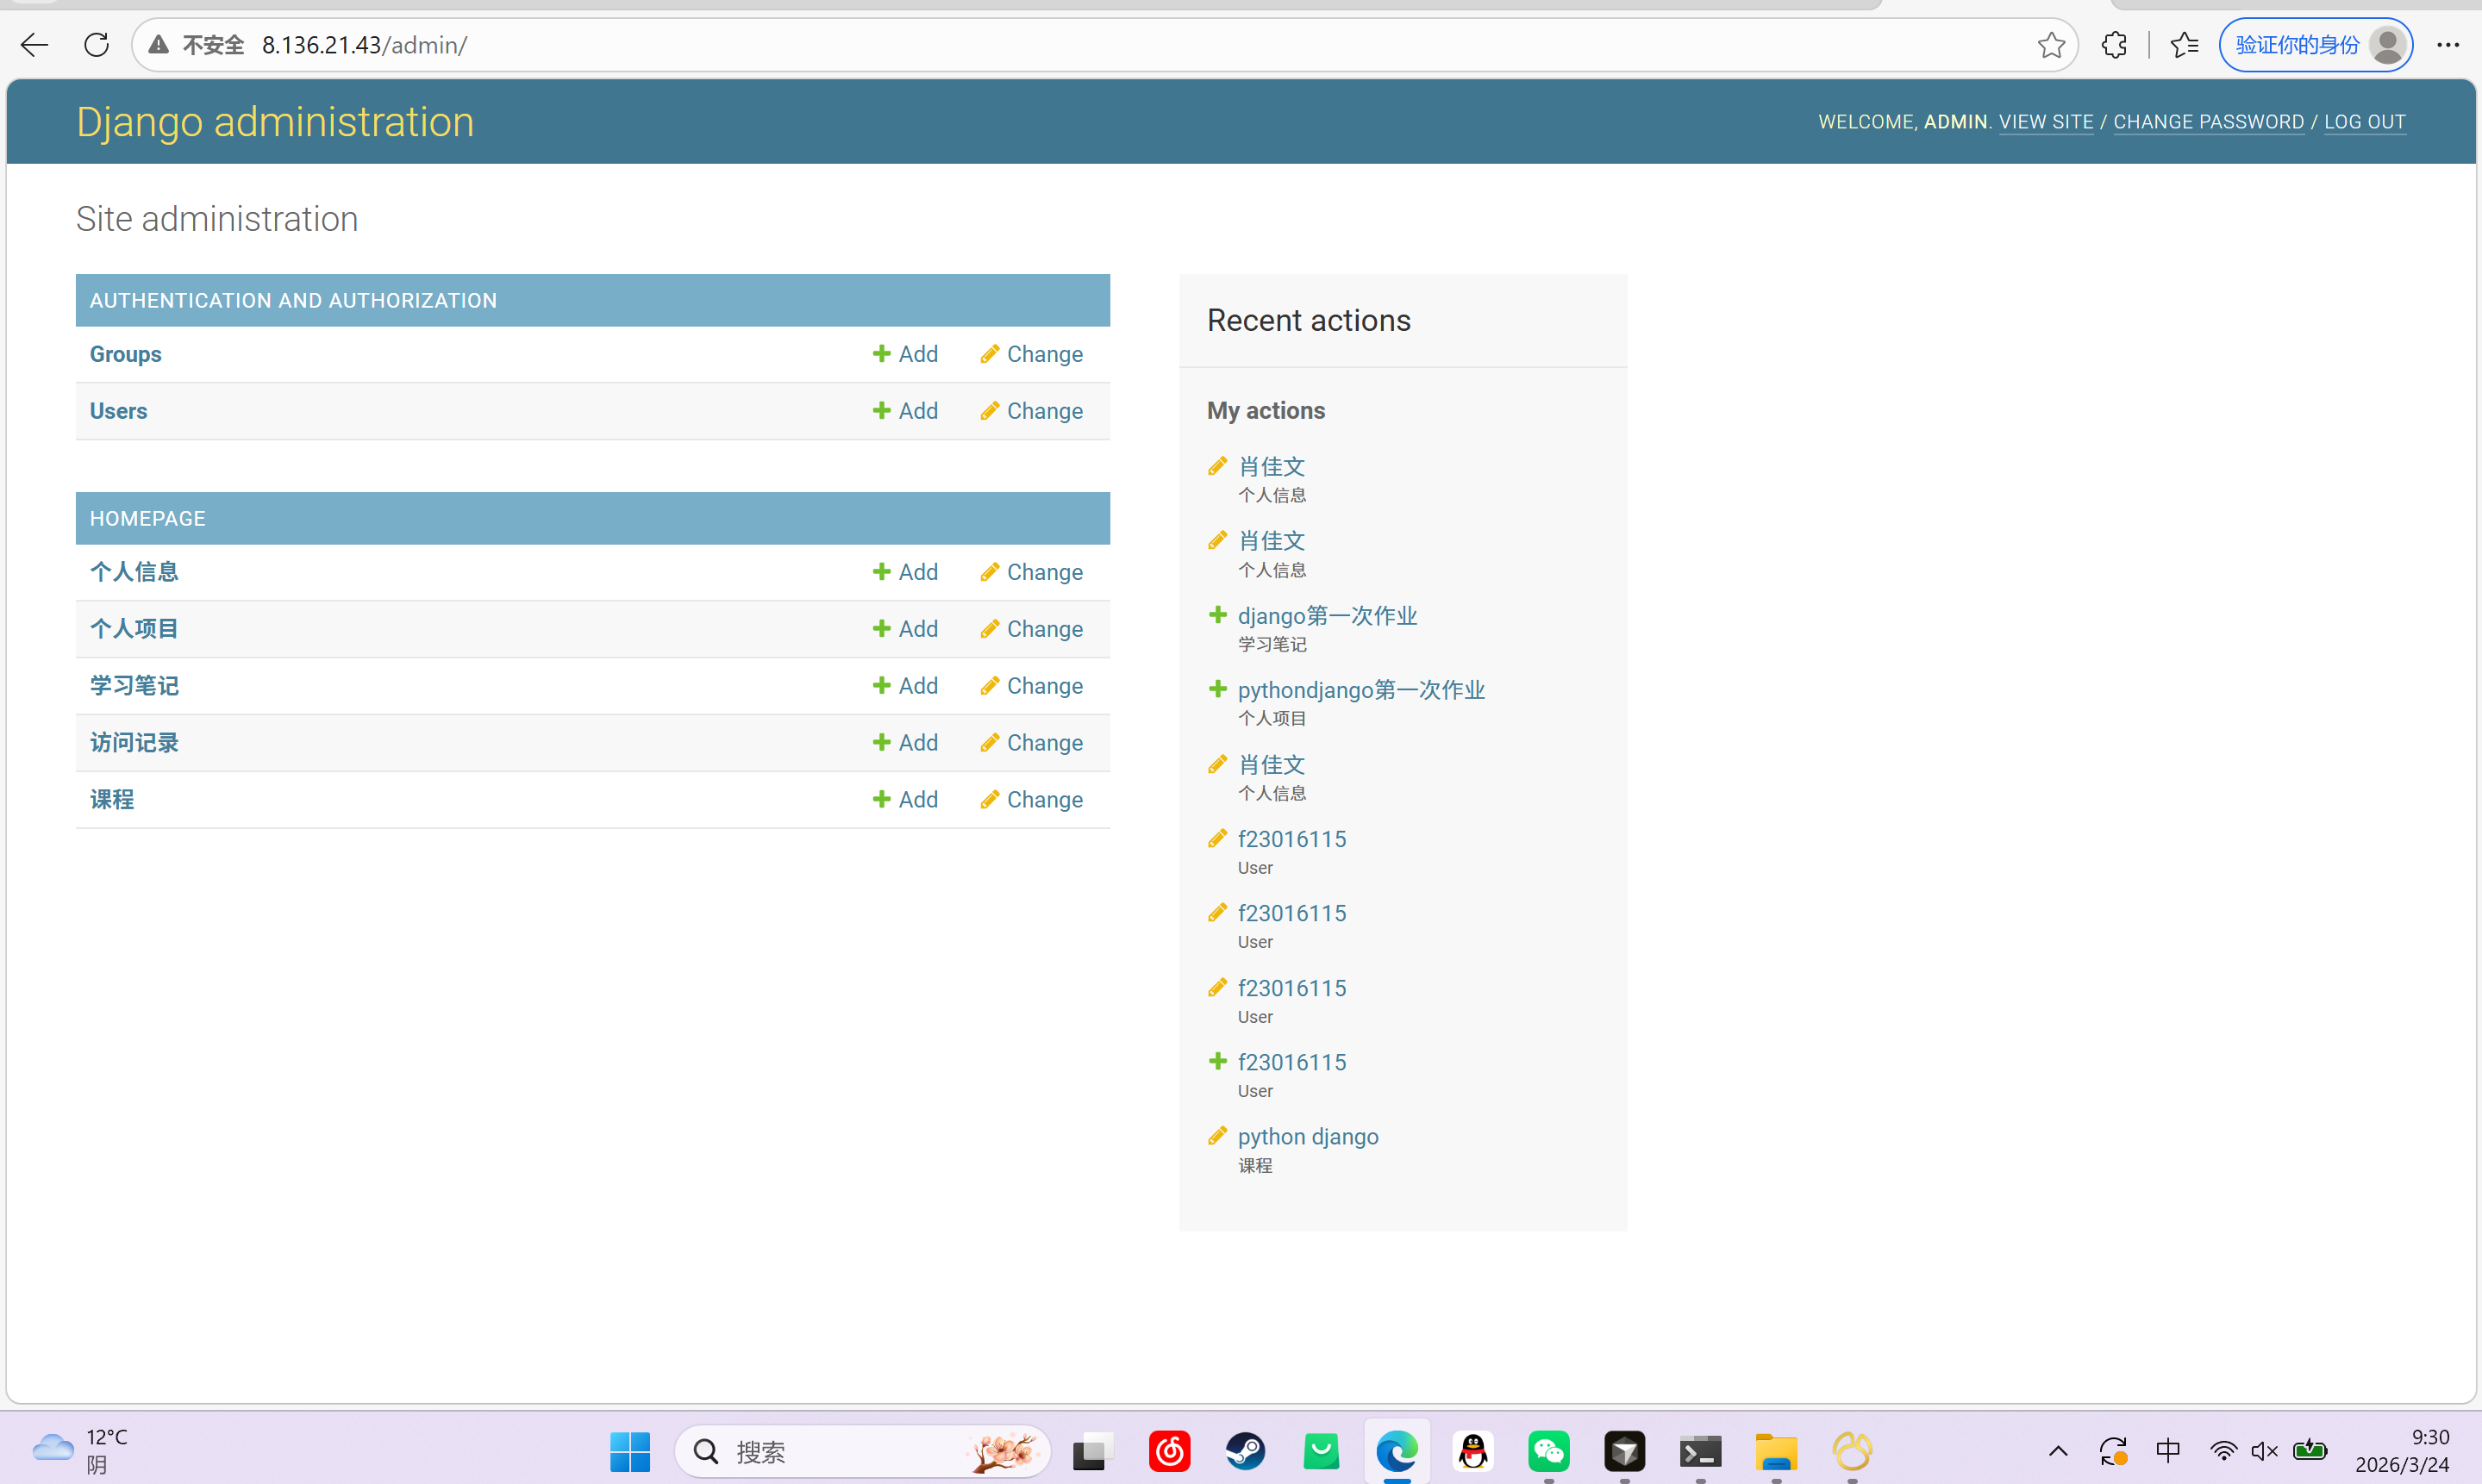Open the Users model link

coord(118,411)
